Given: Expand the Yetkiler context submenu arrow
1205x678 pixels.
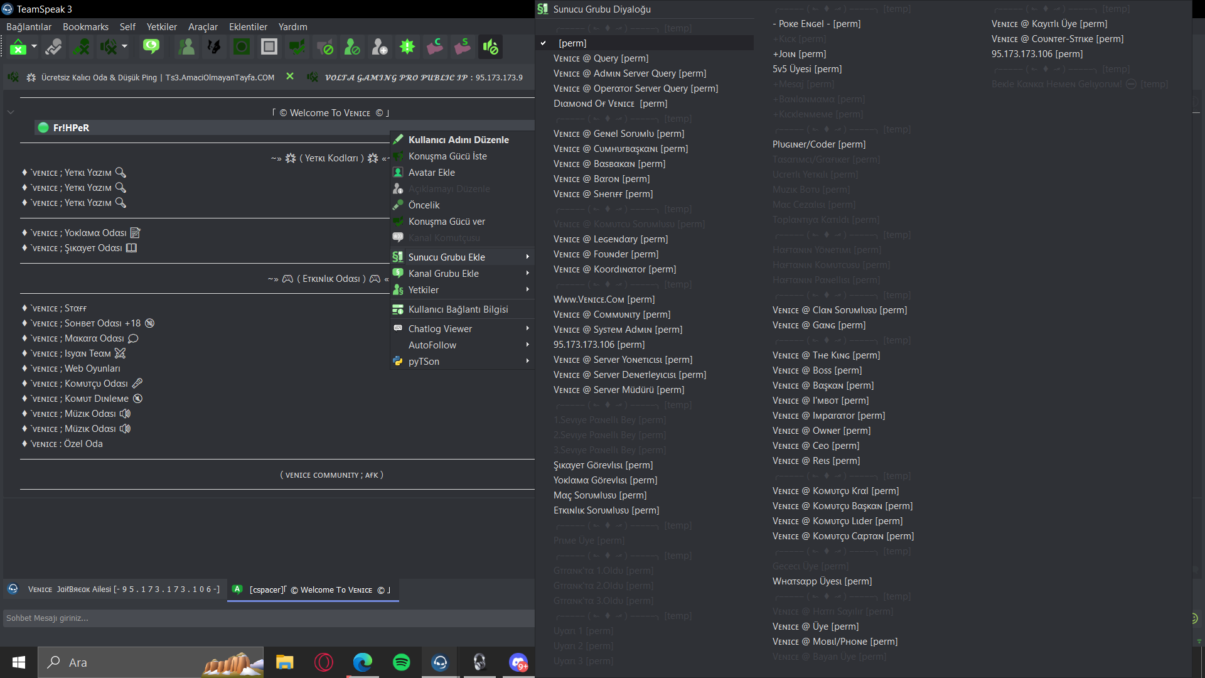Looking at the screenshot, I should 527,290.
